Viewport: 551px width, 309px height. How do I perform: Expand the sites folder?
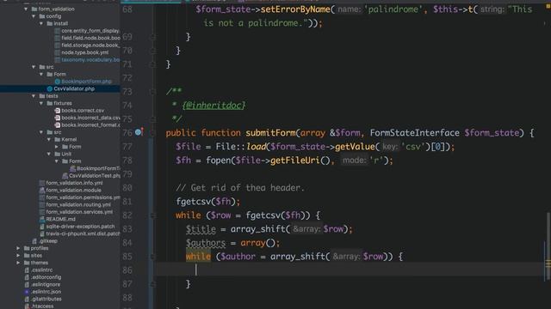(x=18, y=256)
